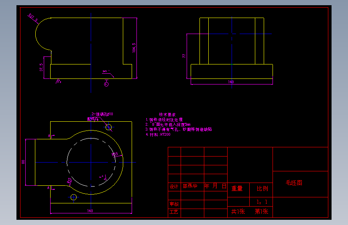Click the 年 月 日 date cell
The image size is (348, 225).
click(215, 186)
